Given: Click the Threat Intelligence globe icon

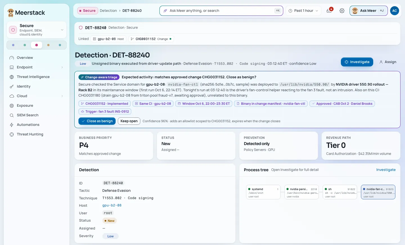Looking at the screenshot, I should [12, 77].
